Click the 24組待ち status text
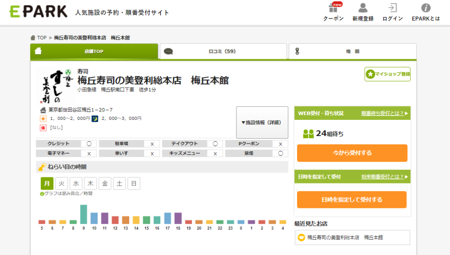Screen dimensions: 450x255 [x=330, y=133]
